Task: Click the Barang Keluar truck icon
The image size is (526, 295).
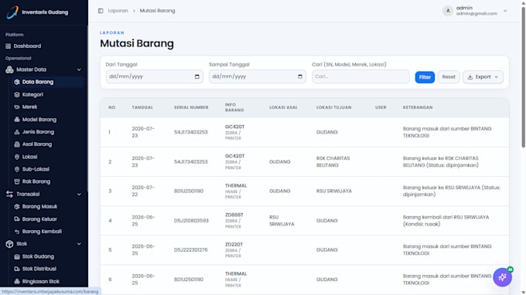Action: point(17,219)
